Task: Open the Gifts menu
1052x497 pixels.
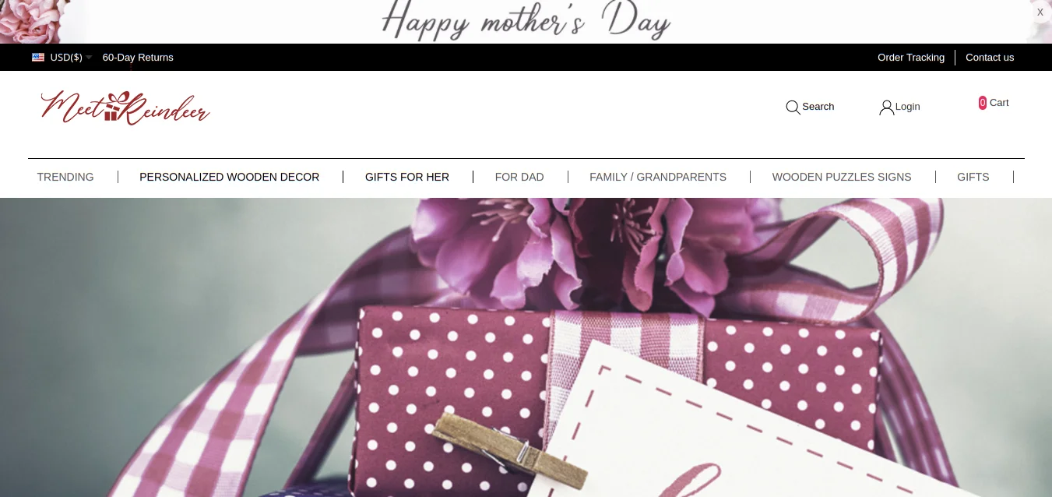Action: point(973,177)
